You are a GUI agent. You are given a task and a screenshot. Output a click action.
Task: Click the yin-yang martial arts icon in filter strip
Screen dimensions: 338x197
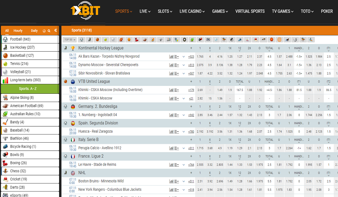coord(232,40)
